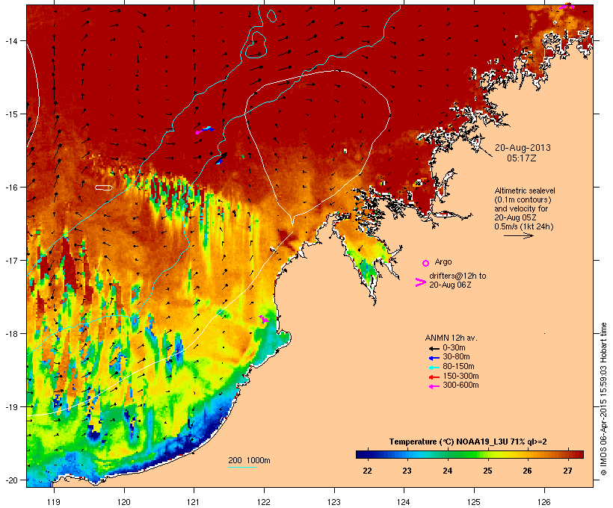Screen dimensions: 613x508
Task: Click the 'Altimetric sealevel' caption text
Action: tap(525, 190)
